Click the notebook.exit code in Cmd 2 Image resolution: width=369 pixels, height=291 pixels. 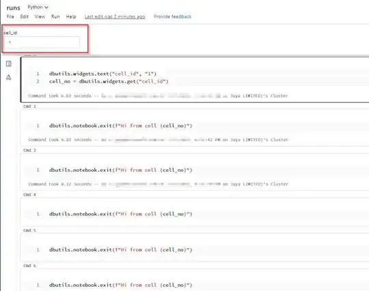pos(121,126)
